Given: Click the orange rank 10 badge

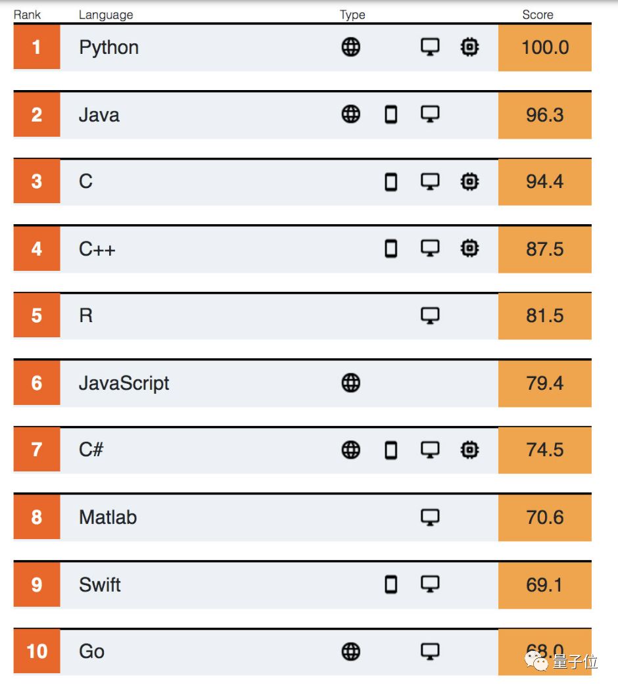Looking at the screenshot, I should 37,652.
